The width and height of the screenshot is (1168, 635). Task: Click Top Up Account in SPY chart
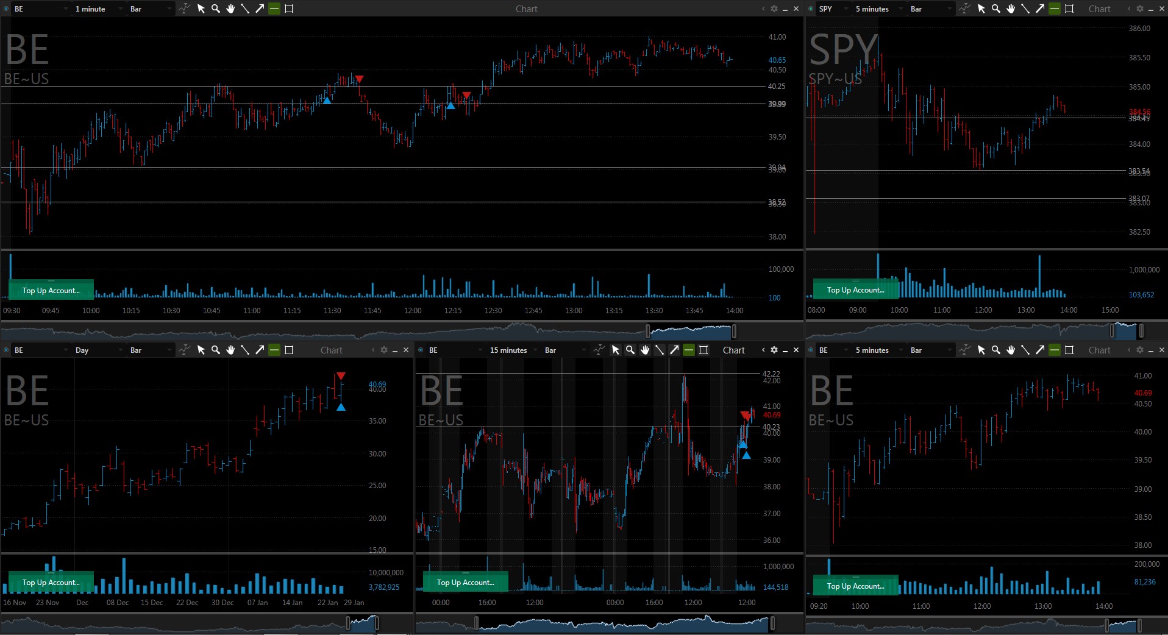tap(856, 289)
